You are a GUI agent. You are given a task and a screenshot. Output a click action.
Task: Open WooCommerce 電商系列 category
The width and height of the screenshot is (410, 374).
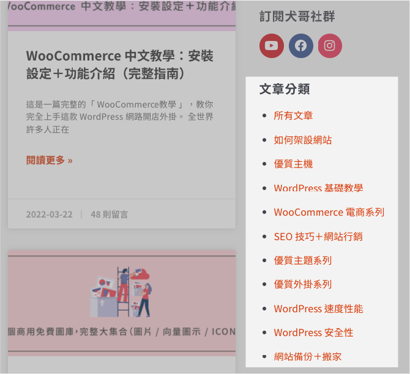click(x=329, y=212)
